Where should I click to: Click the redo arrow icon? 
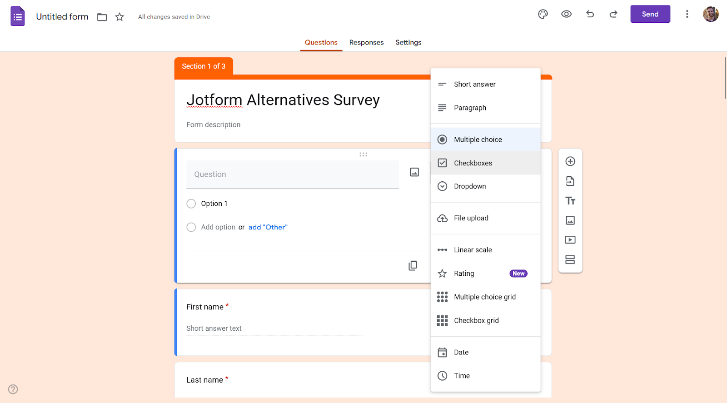pos(613,14)
